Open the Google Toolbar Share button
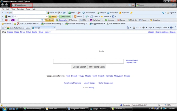 tap(72, 13)
